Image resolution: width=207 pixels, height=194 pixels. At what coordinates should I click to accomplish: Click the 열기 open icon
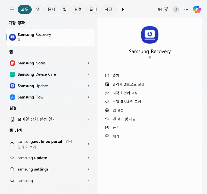pyautogui.click(x=107, y=75)
